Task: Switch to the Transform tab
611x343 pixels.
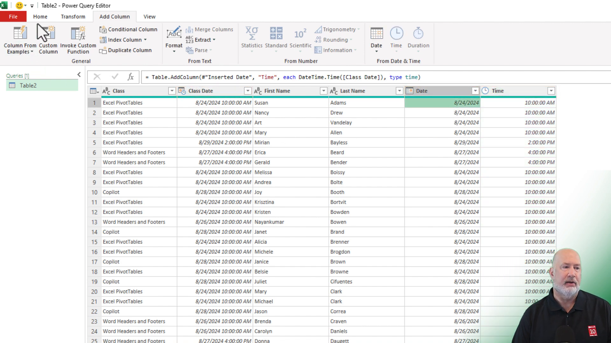Action: point(73,16)
